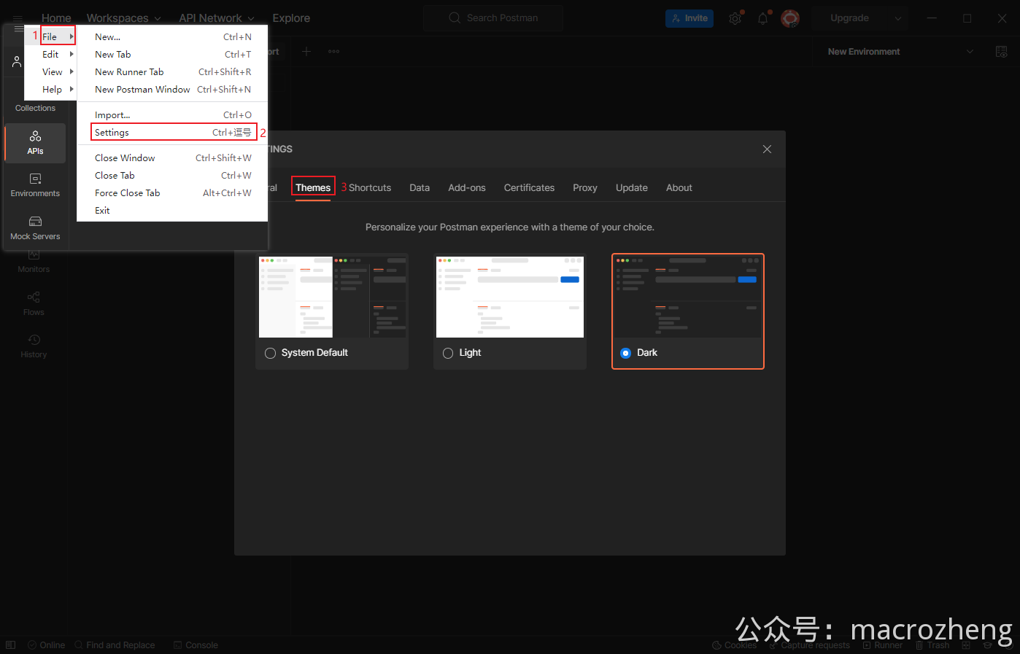Switch to the About settings tab
The height and width of the screenshot is (654, 1020).
tap(679, 187)
